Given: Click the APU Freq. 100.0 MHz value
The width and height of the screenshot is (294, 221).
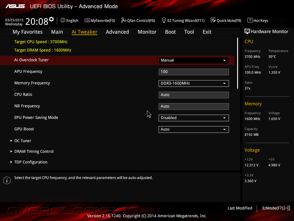Looking at the screenshot, I should [x=253, y=73].
